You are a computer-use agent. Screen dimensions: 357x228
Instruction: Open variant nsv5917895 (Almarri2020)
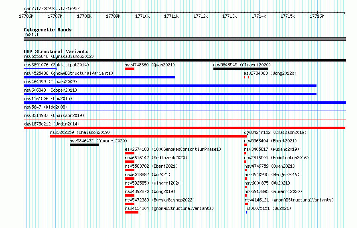(x=273, y=191)
